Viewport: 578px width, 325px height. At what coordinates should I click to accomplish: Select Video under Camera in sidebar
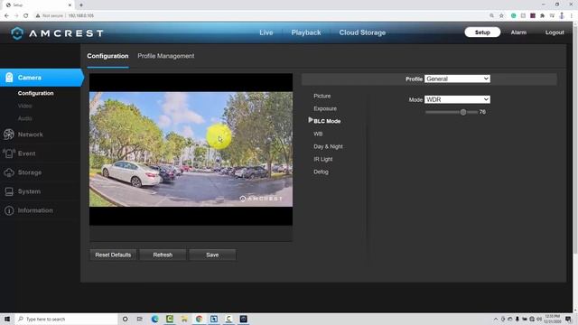pyautogui.click(x=24, y=106)
